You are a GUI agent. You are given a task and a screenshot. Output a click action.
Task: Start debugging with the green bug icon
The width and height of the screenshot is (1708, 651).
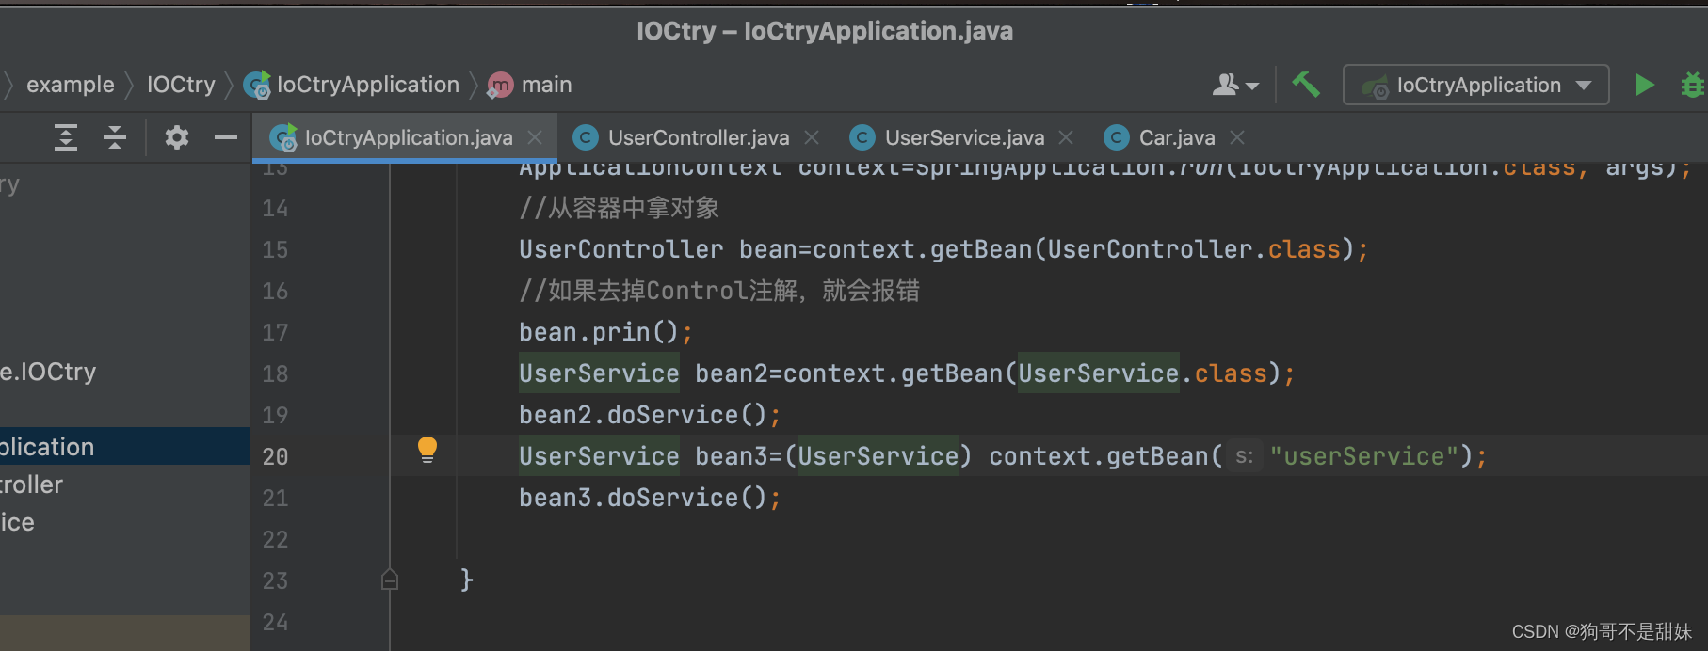pos(1693,85)
